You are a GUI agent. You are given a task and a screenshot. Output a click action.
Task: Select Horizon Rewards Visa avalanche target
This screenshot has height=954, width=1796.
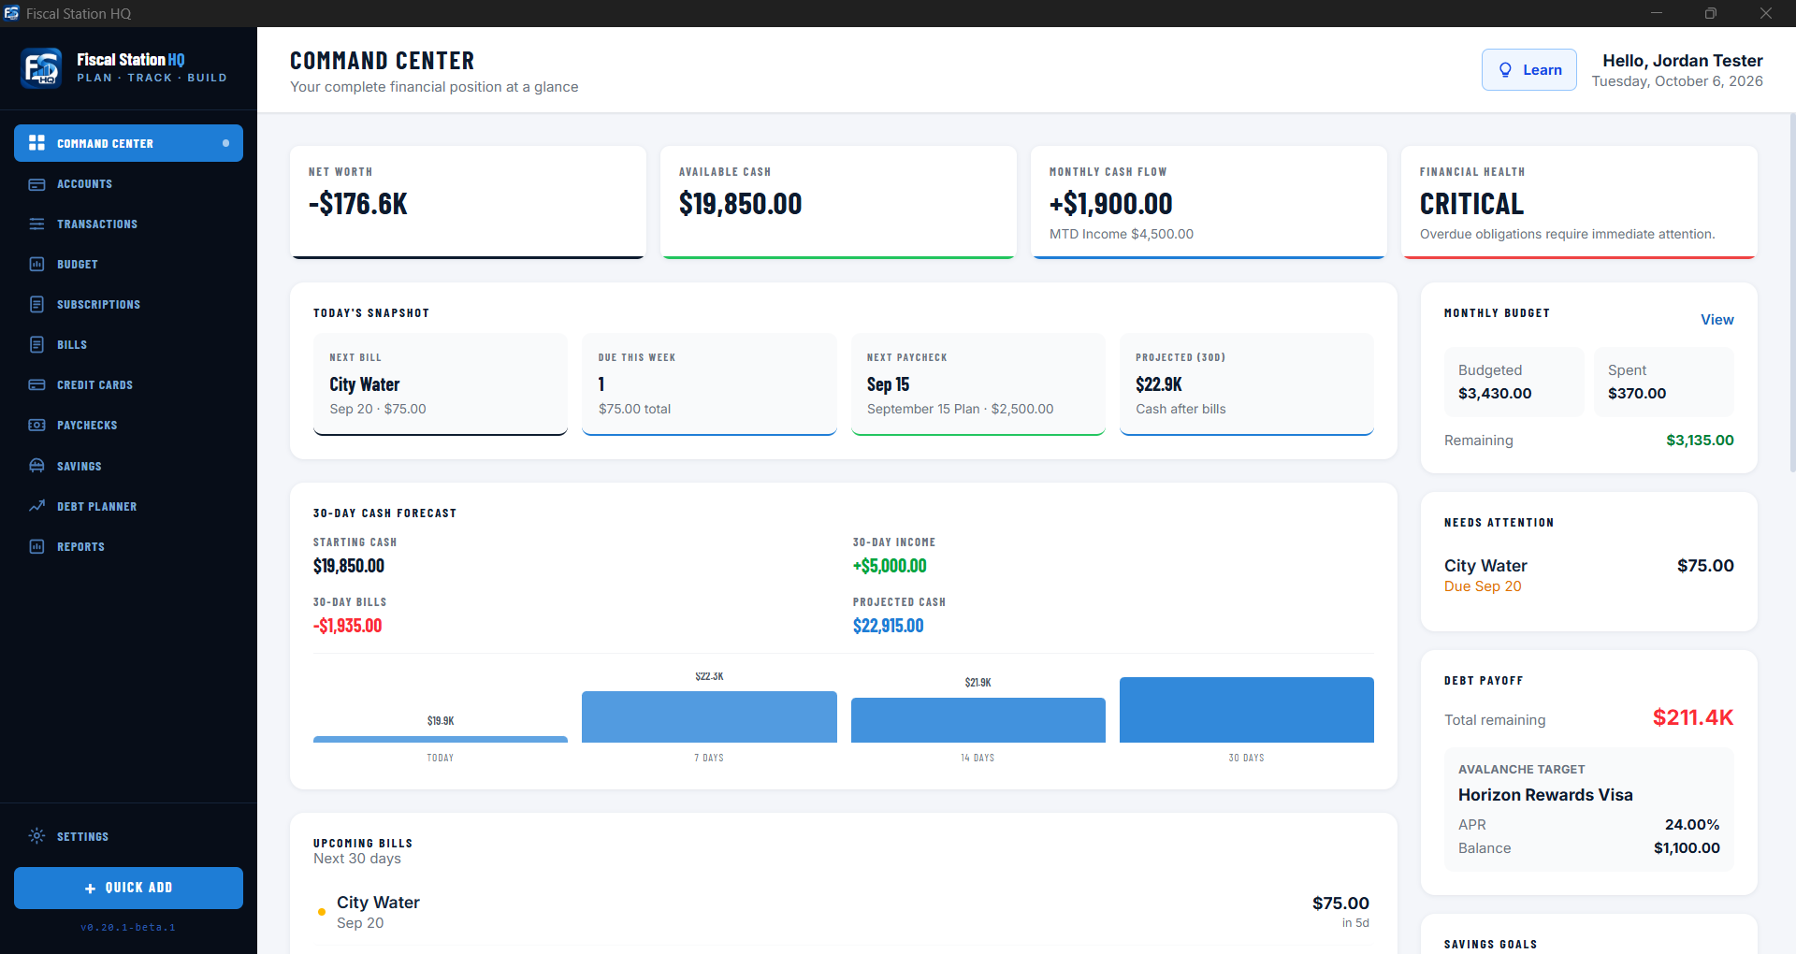1588,809
